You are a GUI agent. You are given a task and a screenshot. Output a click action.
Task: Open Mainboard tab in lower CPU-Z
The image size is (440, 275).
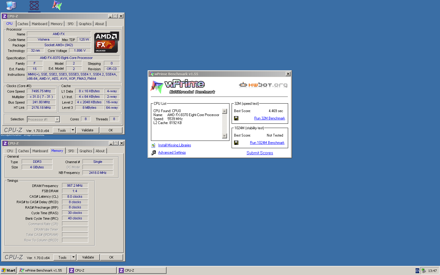(x=40, y=151)
